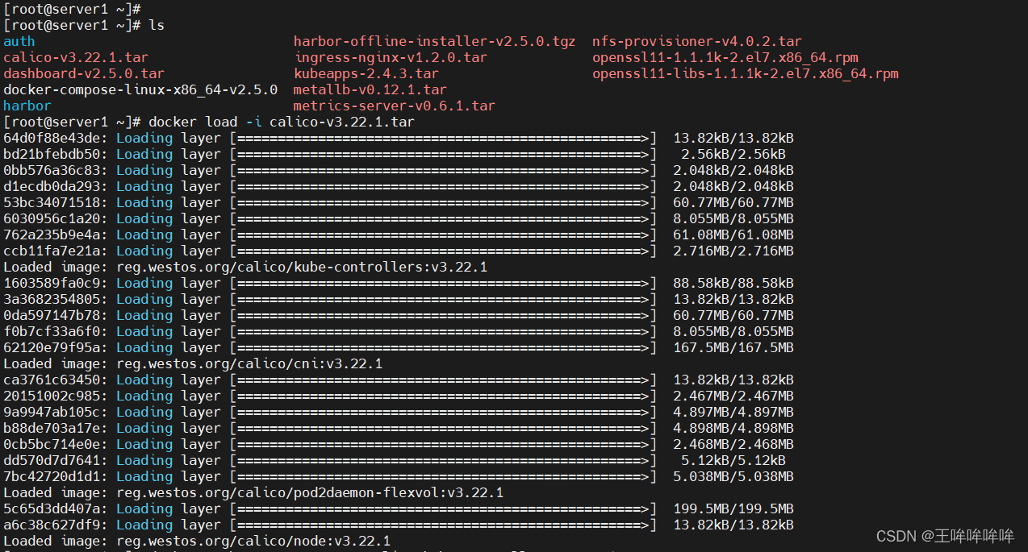Viewport: 1028px width, 552px height.
Task: Click the dashboard-v2.5.0.tar file name
Action: click(x=84, y=73)
